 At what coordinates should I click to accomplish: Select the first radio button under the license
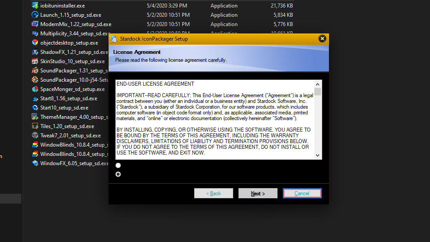coord(118,166)
